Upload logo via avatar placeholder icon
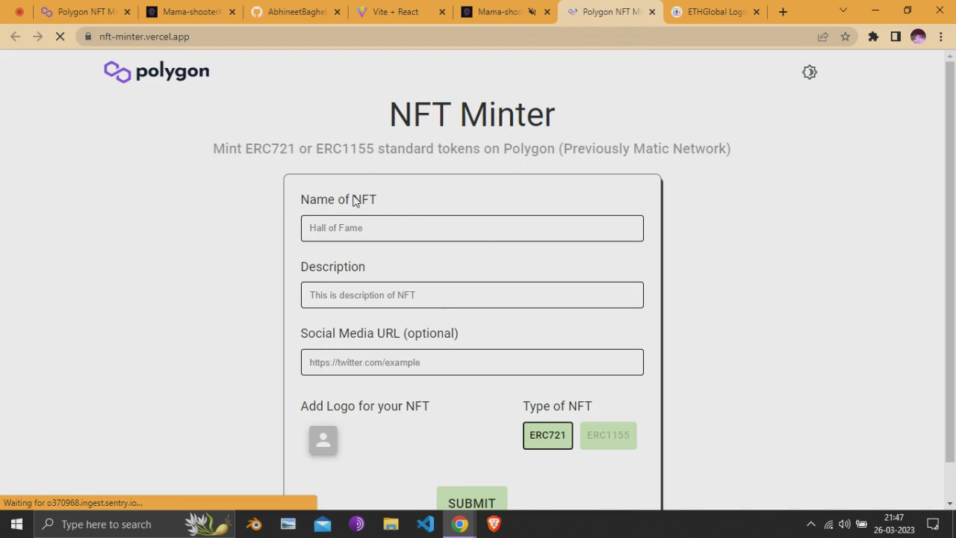 (323, 440)
